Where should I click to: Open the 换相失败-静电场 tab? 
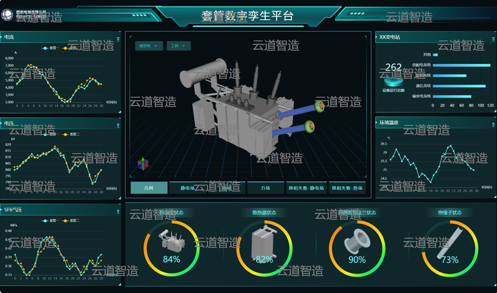click(x=306, y=188)
